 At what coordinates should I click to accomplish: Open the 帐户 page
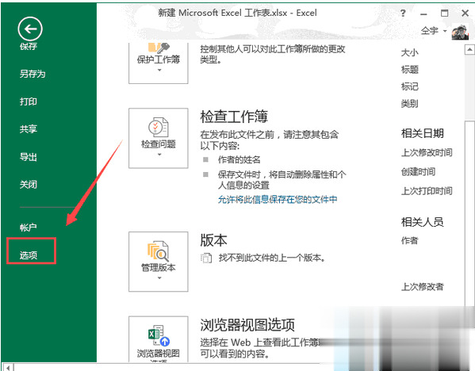coord(29,228)
